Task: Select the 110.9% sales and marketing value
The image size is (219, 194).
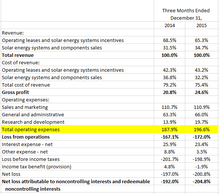Action: (x=202, y=107)
